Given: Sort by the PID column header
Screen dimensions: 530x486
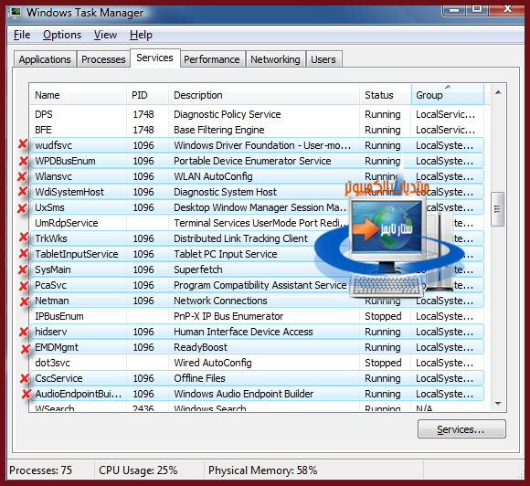Looking at the screenshot, I should tap(147, 95).
